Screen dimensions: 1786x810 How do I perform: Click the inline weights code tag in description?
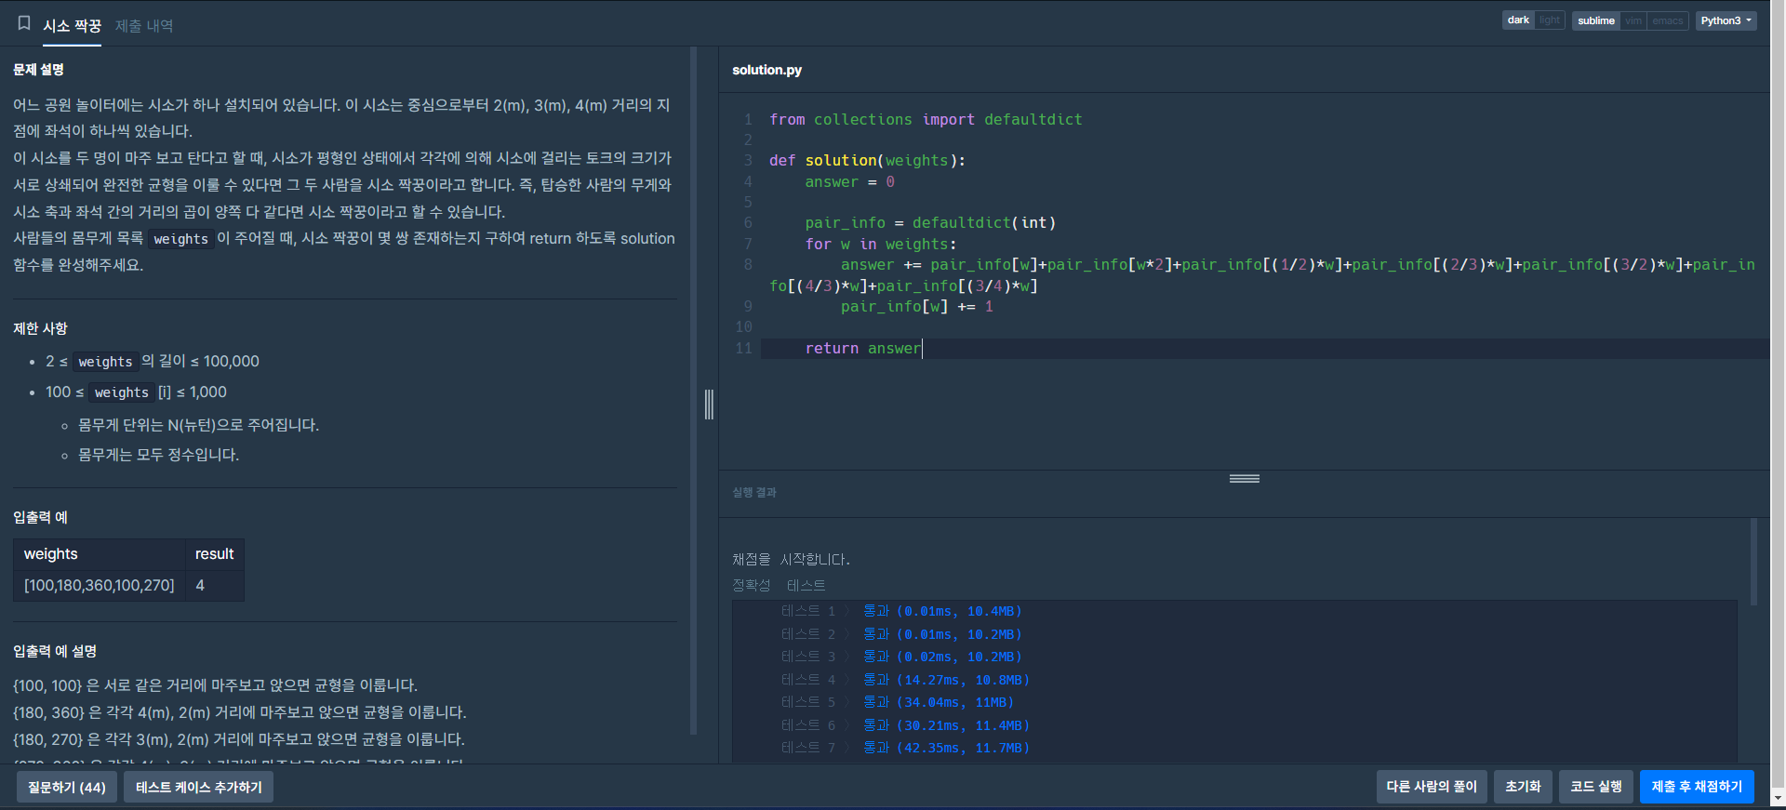(x=180, y=239)
